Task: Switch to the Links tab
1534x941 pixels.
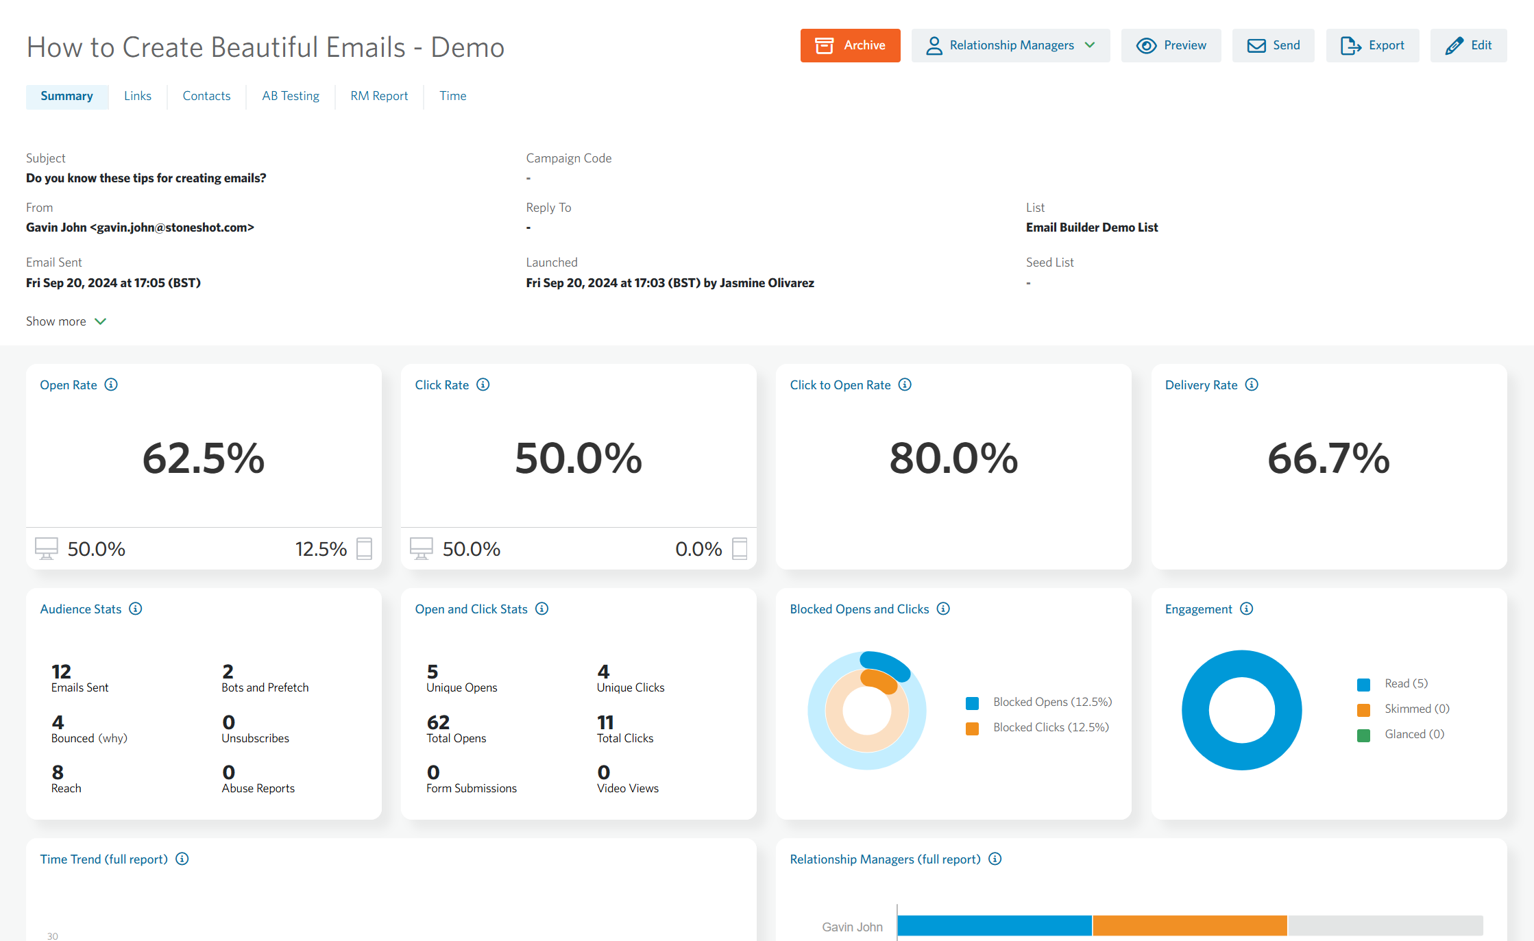Action: pos(138,96)
